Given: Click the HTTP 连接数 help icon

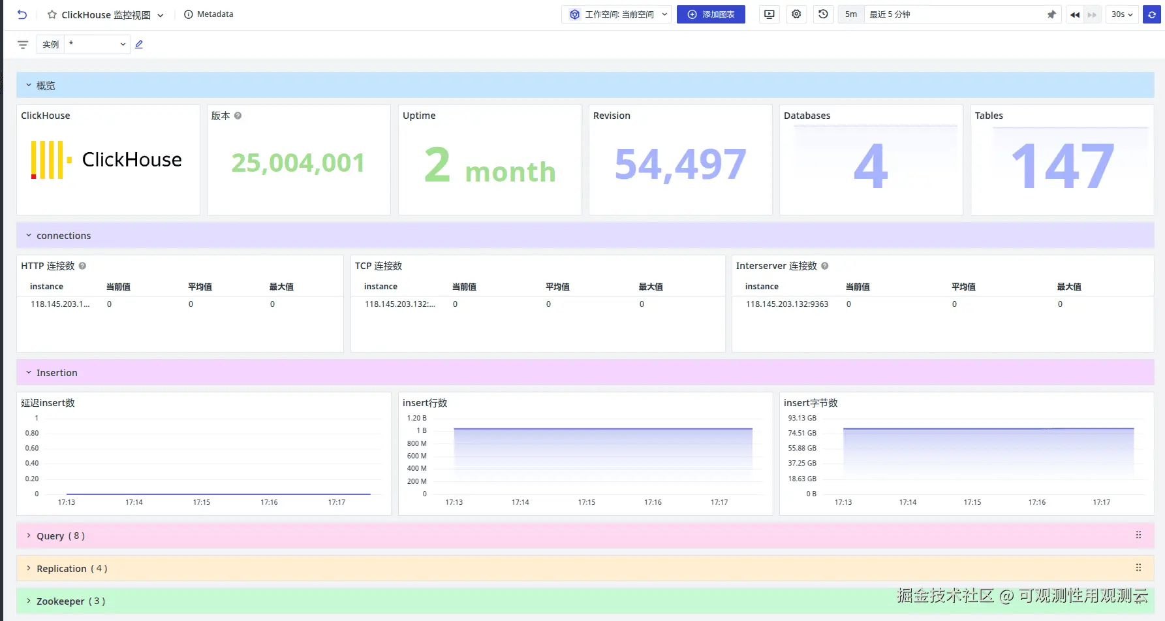Looking at the screenshot, I should pos(82,266).
